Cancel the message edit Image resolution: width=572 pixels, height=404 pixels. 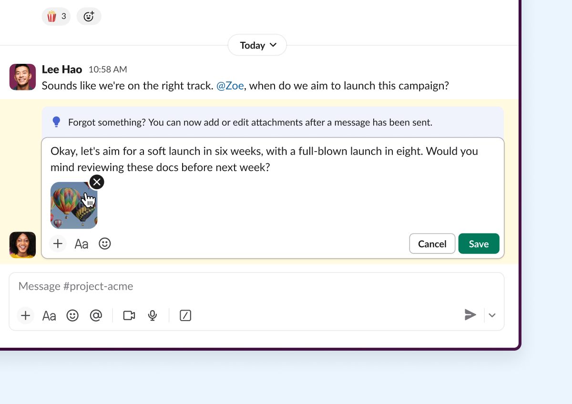pyautogui.click(x=432, y=244)
